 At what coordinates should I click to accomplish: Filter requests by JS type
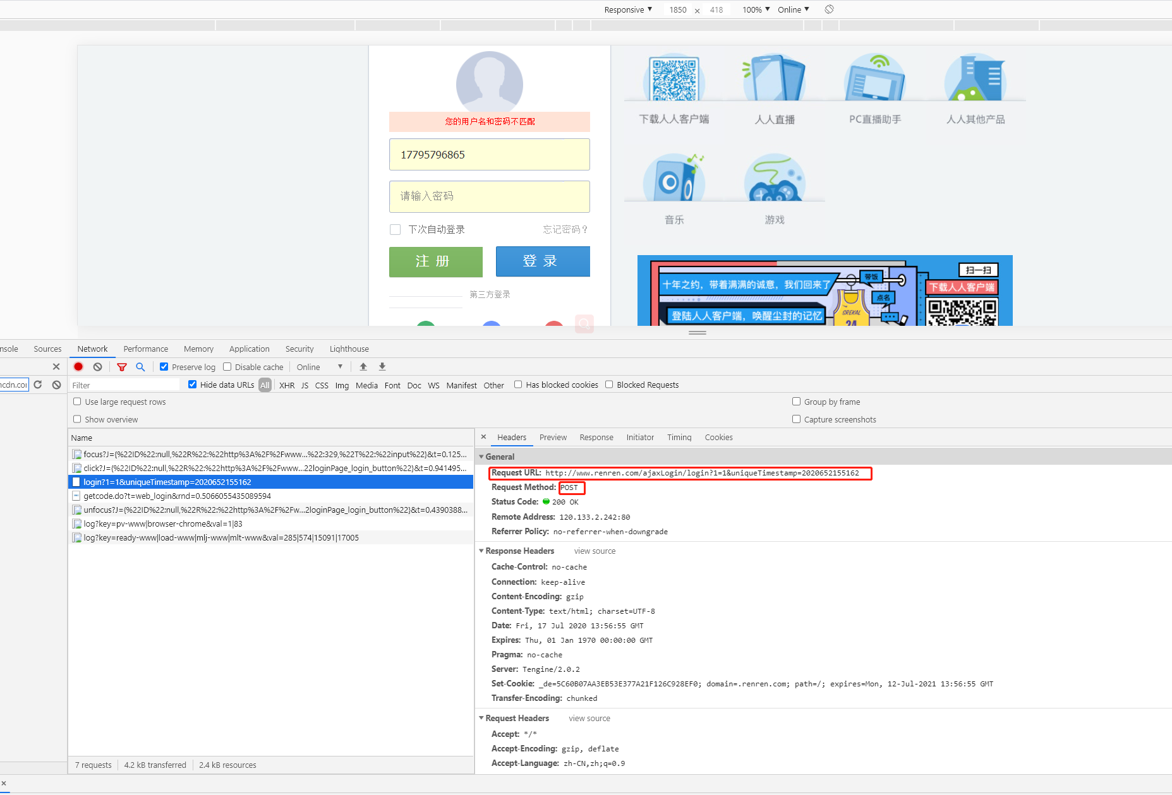tap(305, 385)
